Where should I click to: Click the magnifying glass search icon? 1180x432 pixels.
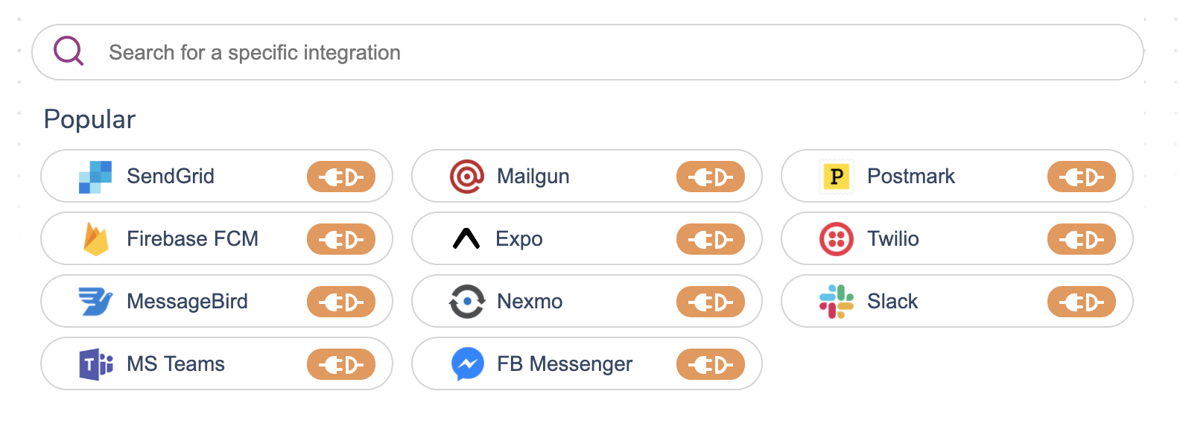coord(66,51)
